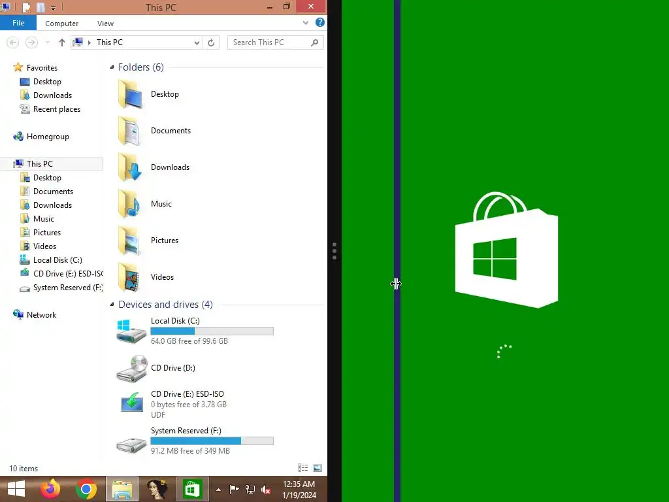669x502 pixels.
Task: Open Firefox from the taskbar
Action: 50,489
